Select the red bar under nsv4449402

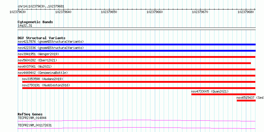(x=136, y=76)
